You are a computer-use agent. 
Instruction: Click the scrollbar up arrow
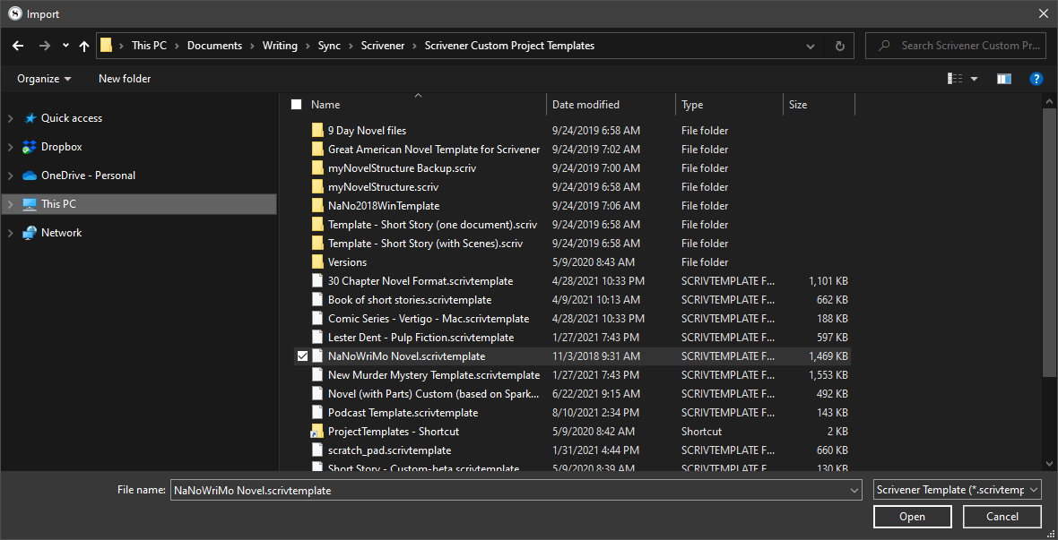click(1049, 100)
